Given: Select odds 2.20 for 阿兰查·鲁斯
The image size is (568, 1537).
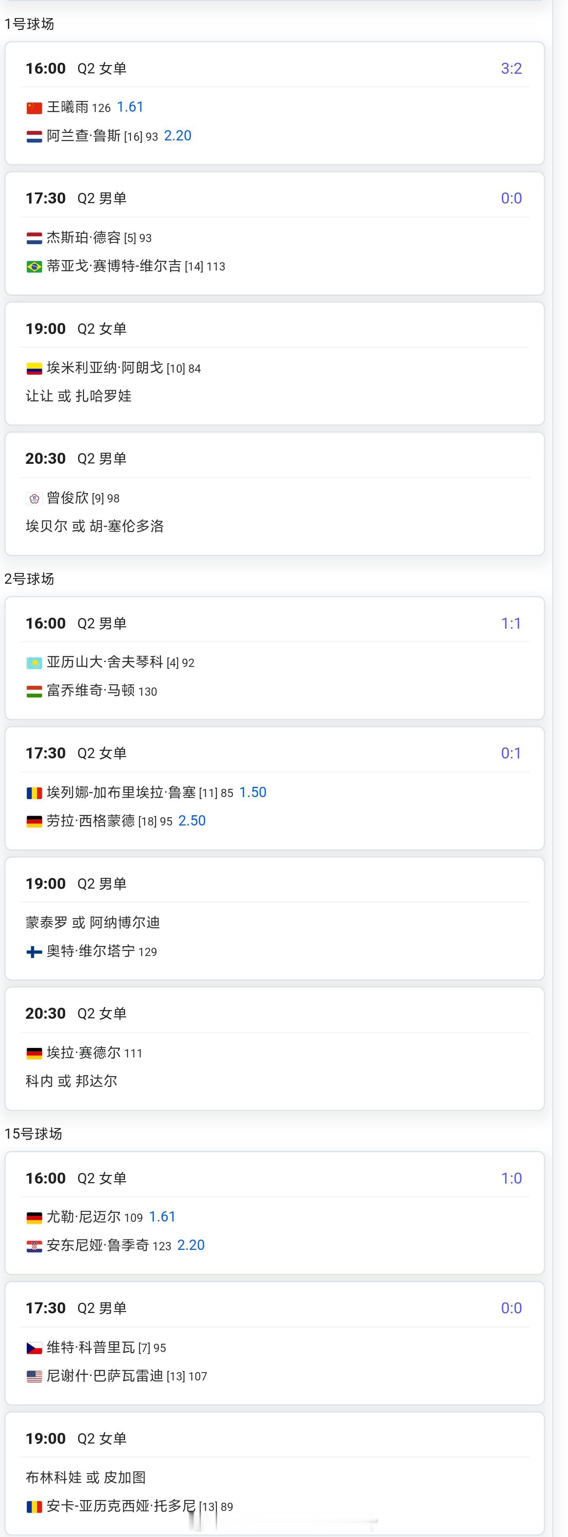Looking at the screenshot, I should (178, 136).
